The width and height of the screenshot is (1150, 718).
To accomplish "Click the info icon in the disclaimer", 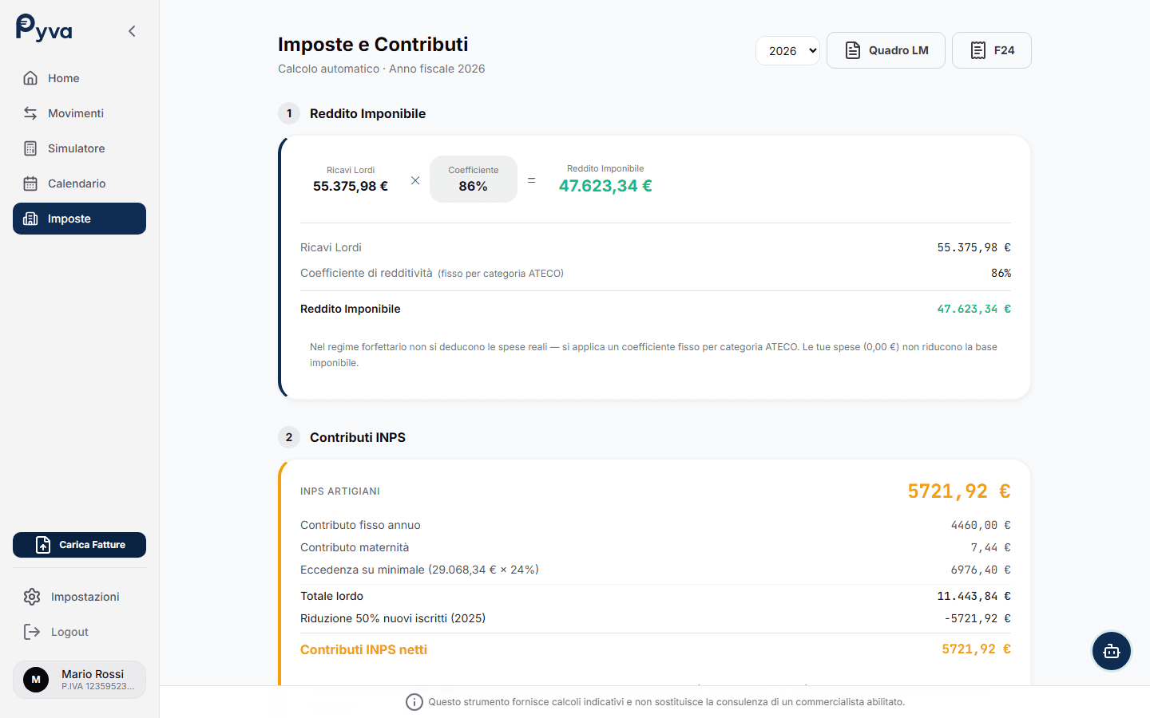I will pyautogui.click(x=414, y=702).
